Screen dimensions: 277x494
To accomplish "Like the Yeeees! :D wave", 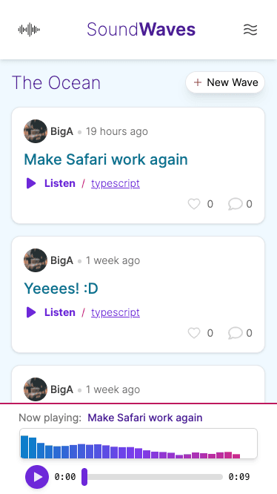I will pyautogui.click(x=194, y=333).
